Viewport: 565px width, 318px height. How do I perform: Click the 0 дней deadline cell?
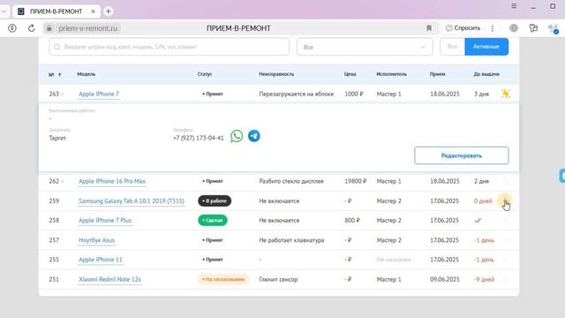(483, 201)
